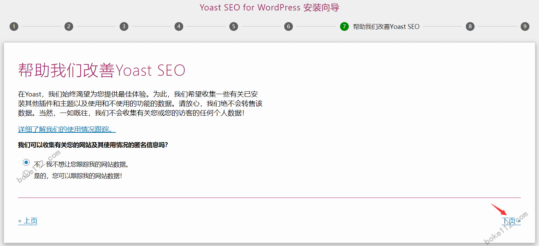Click the paragraph starting '在Yoast，我们始终渴望'
Screen dimensions: 539x246
140,104
